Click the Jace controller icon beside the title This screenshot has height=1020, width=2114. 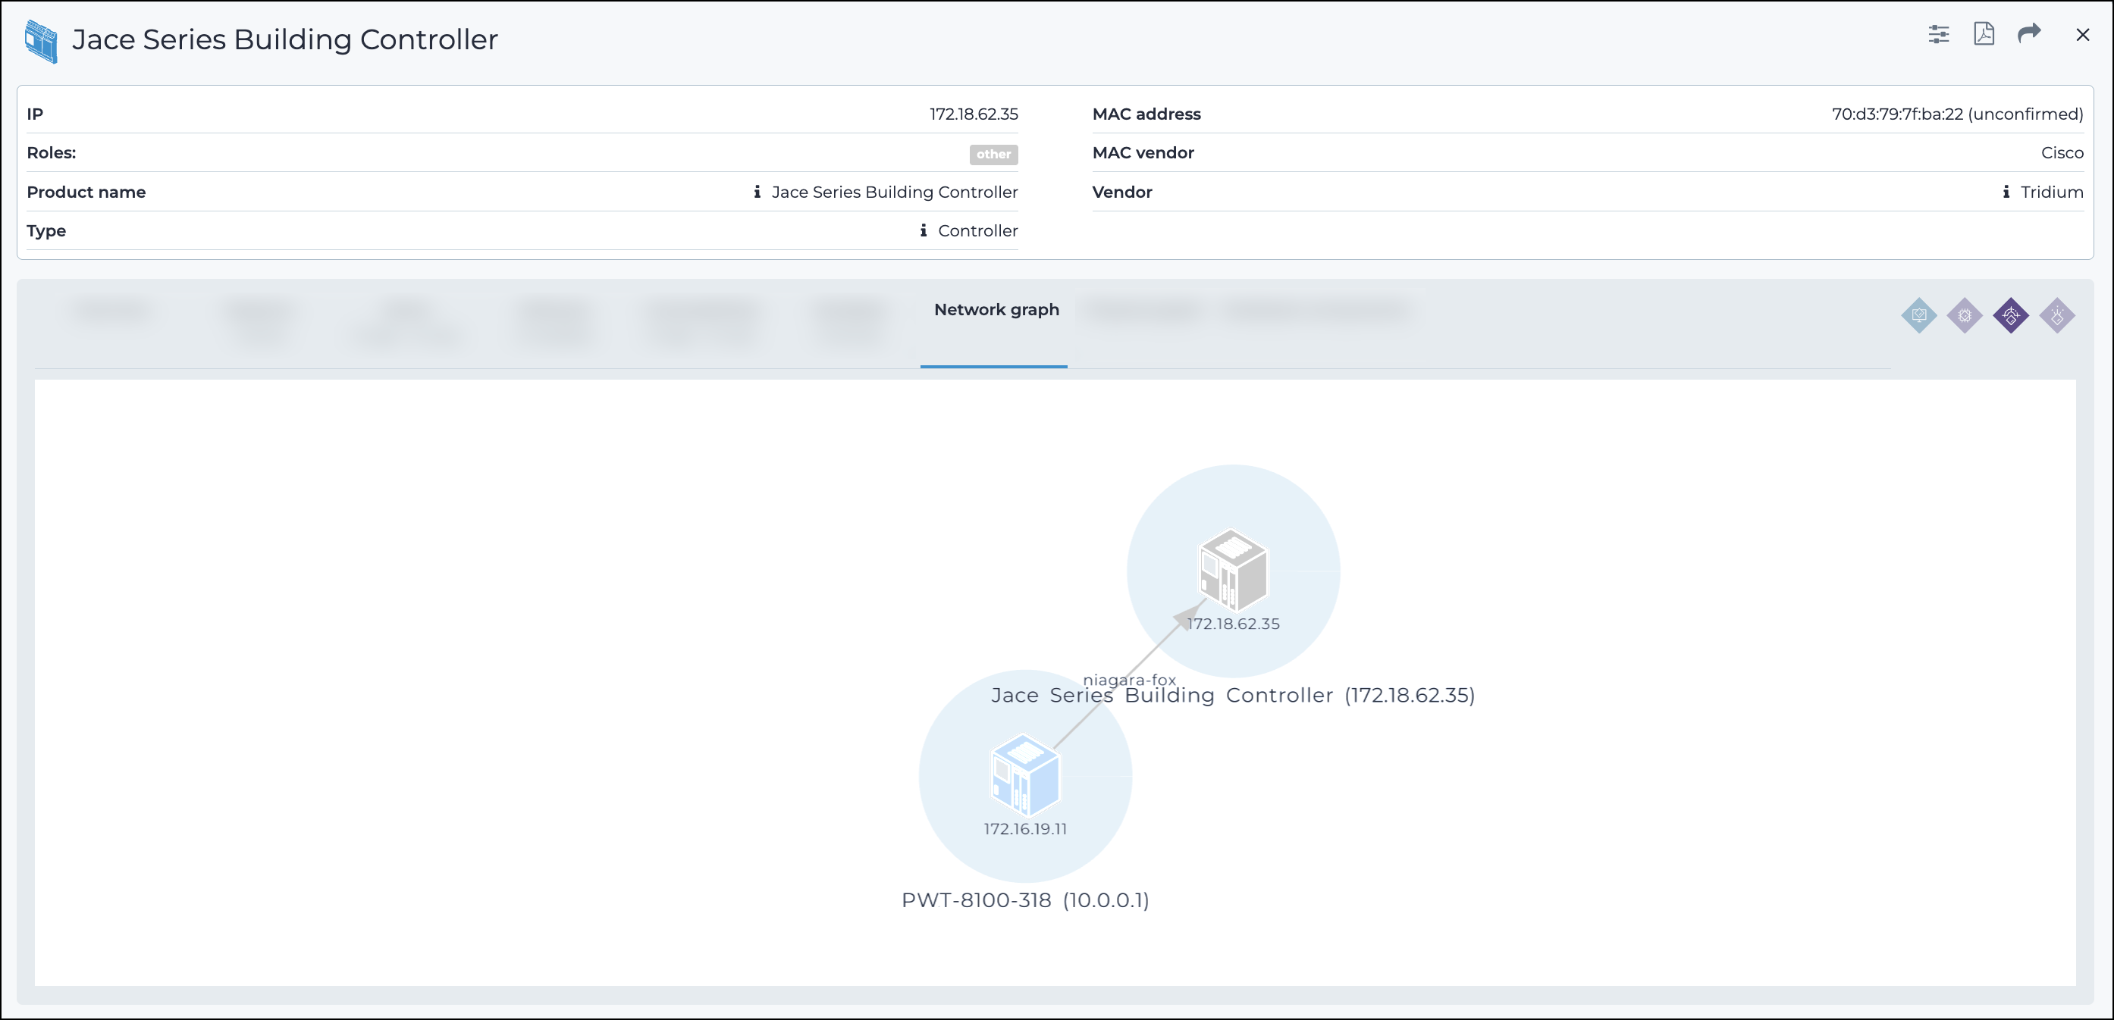(x=41, y=41)
